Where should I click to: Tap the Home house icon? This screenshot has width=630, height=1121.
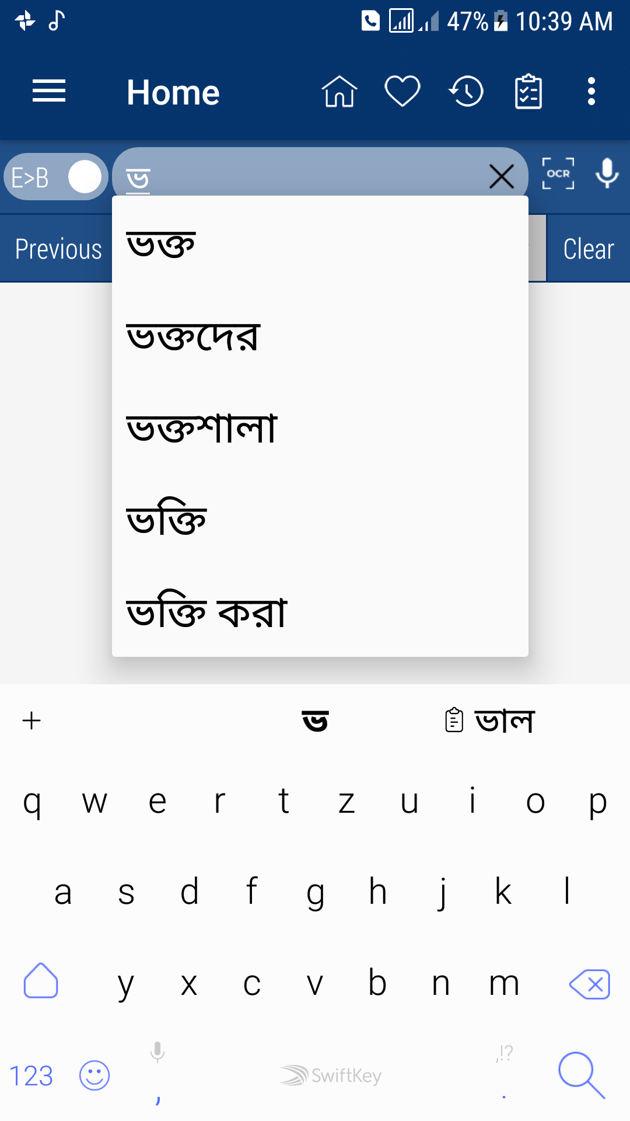[339, 92]
